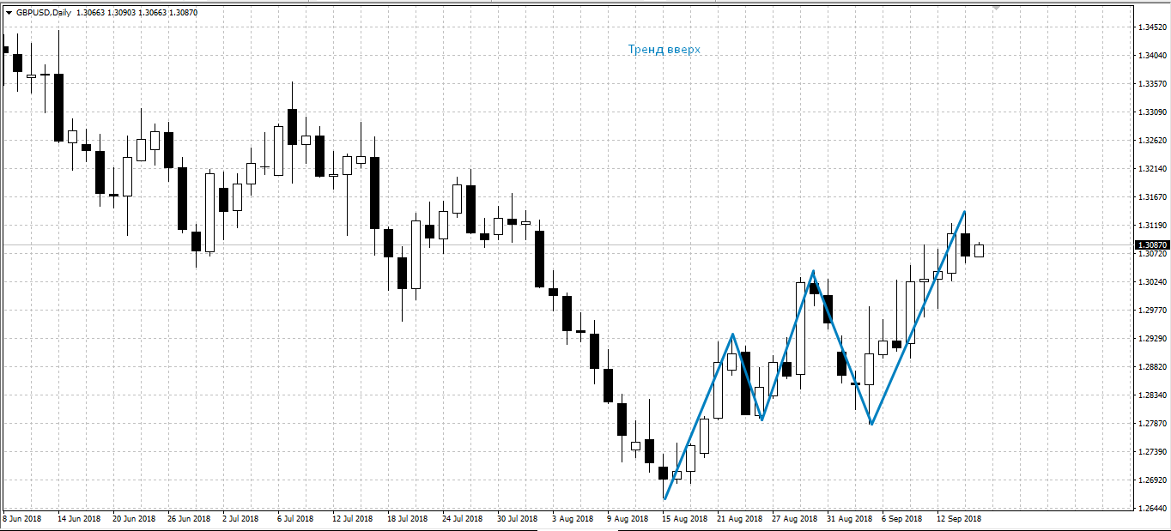Viewport: 1171px width, 531px height.
Task: Click the 9 Aug 2018 date label
Action: point(628,519)
